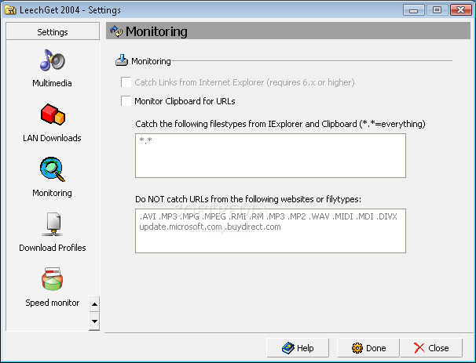This screenshot has width=476, height=363.
Task: Click the Monitoring section download tray icon
Action: pos(122,60)
